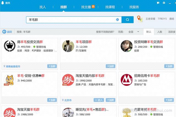Open group title 淘宝天猫羊毛群

pyautogui.click(x=28, y=110)
